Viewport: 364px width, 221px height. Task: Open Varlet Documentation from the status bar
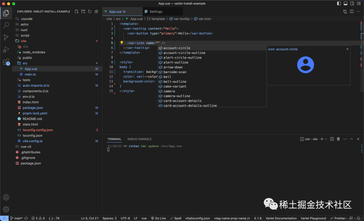point(281,218)
